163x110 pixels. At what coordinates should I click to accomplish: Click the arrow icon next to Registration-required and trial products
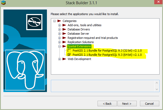(64, 38)
